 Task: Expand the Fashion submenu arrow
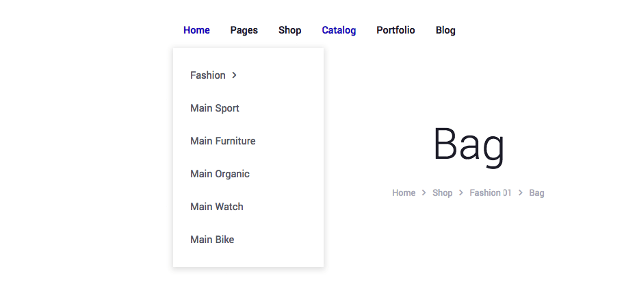[x=234, y=75]
